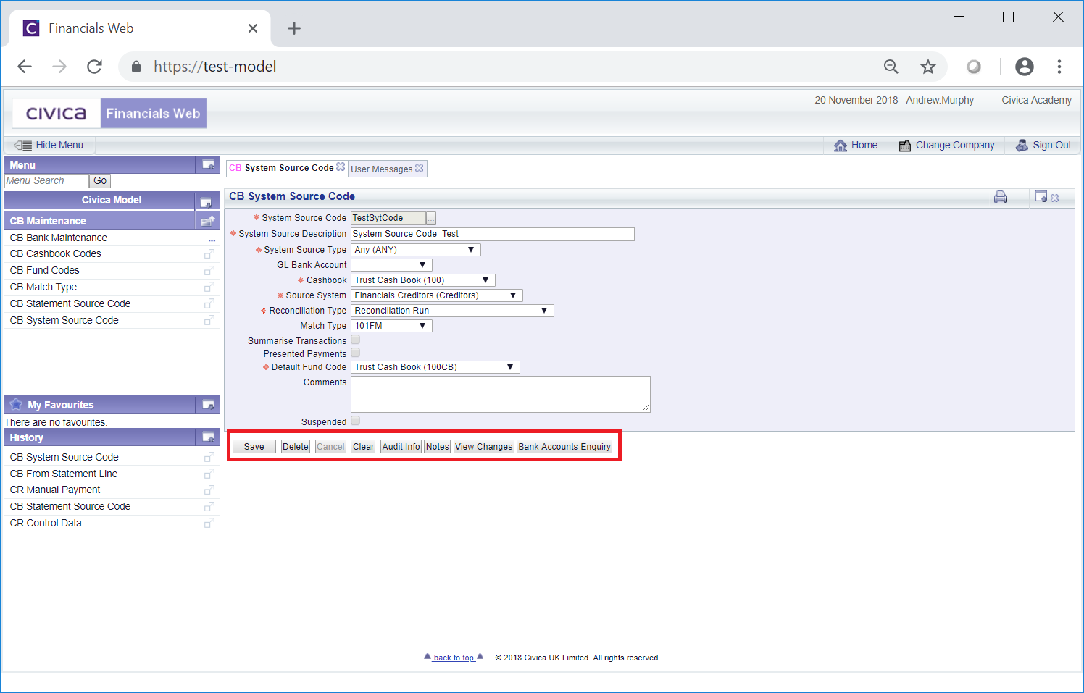Image resolution: width=1084 pixels, height=693 pixels.
Task: Click the browser zoom magnifier icon
Action: 891,67
